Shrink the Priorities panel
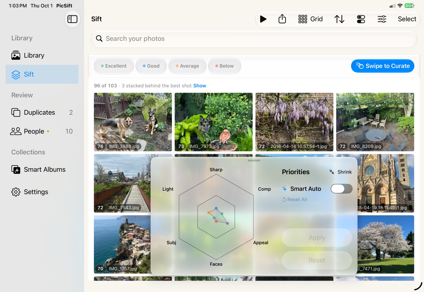The height and width of the screenshot is (292, 424). (x=341, y=172)
